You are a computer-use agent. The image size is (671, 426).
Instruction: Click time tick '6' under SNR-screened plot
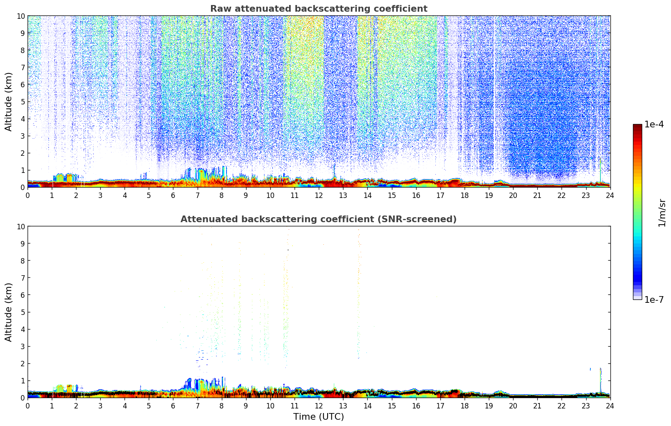[x=173, y=406]
